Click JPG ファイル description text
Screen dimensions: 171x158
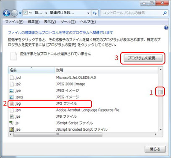pos(67,104)
